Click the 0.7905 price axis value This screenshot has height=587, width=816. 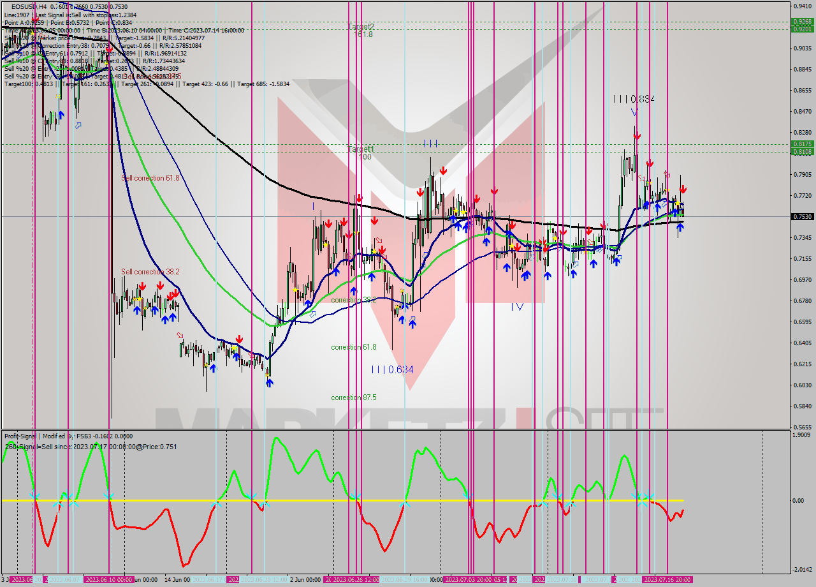802,174
